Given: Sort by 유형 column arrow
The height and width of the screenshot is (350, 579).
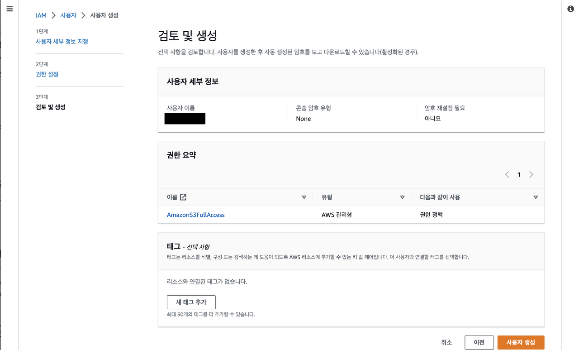Looking at the screenshot, I should [x=402, y=197].
